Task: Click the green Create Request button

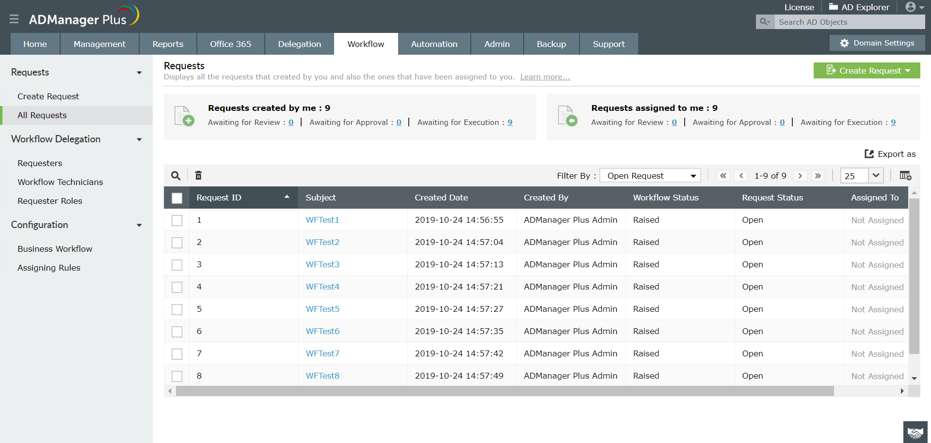Action: (866, 71)
